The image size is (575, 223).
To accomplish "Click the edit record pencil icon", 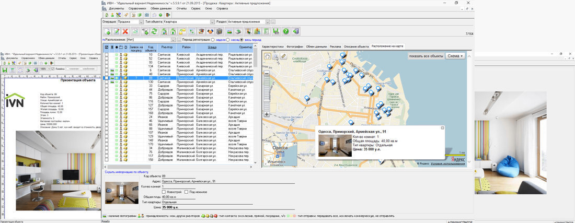I will point(116,31).
